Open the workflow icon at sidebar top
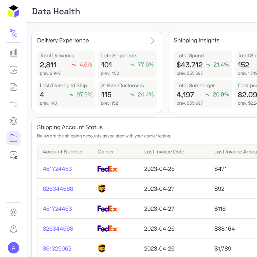Viewport: 257px width, 257px height. tap(13, 33)
